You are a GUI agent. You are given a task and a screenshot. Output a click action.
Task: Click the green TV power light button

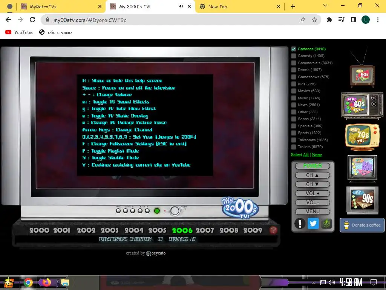[x=157, y=211]
